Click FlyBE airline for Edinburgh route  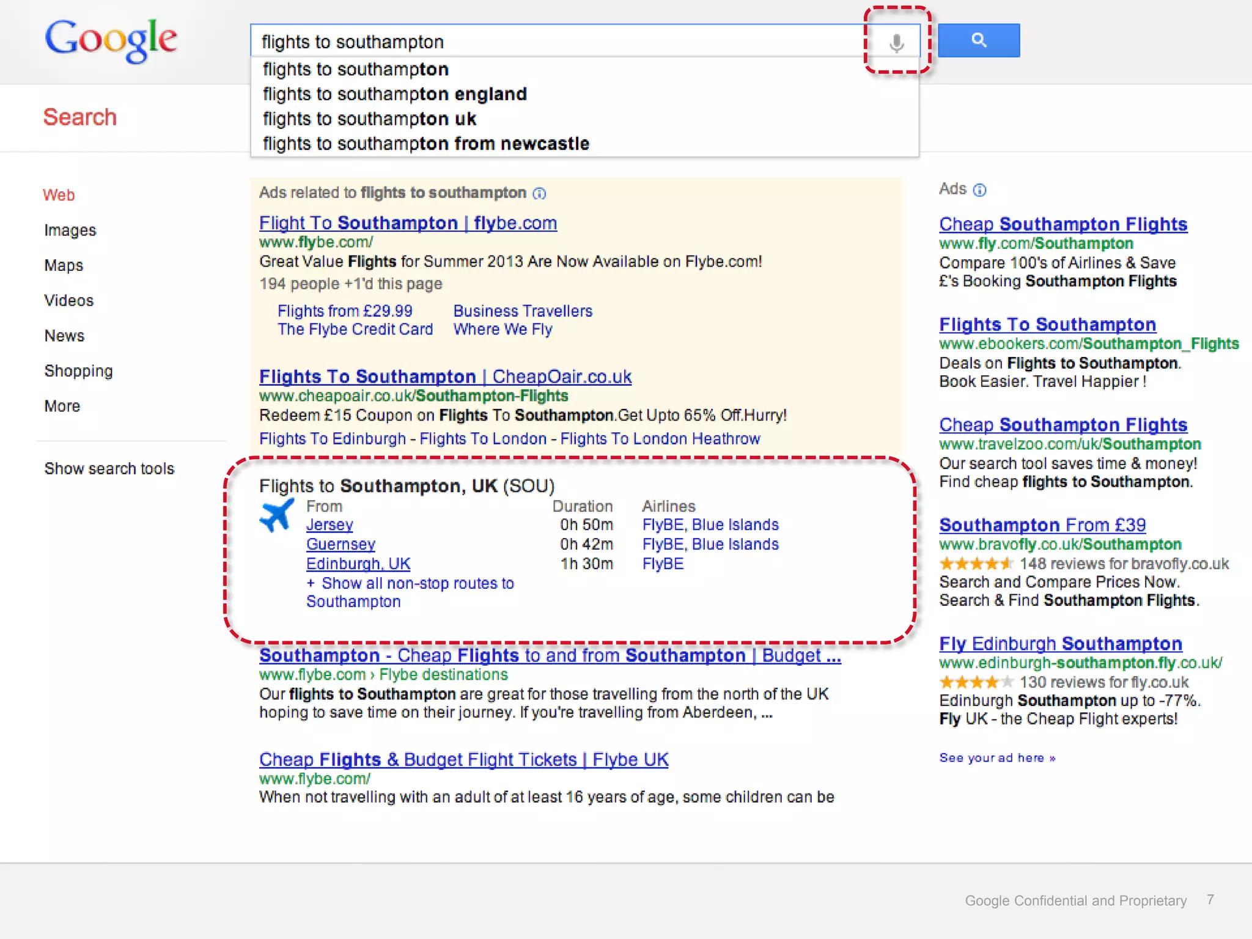click(x=663, y=564)
